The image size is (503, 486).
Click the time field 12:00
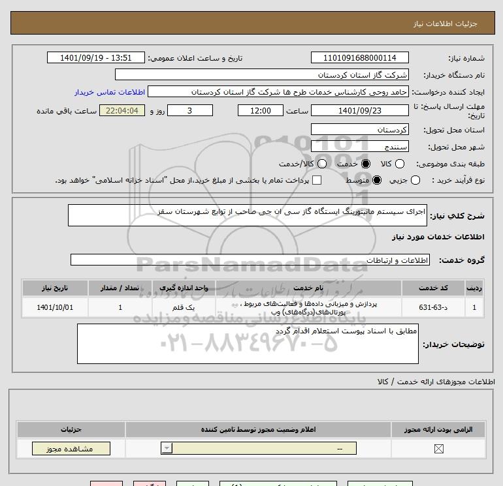[261, 110]
